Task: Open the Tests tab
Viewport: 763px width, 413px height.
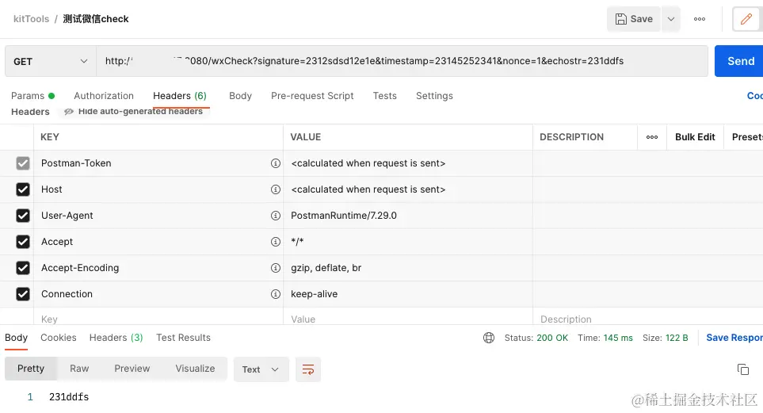Action: (385, 96)
